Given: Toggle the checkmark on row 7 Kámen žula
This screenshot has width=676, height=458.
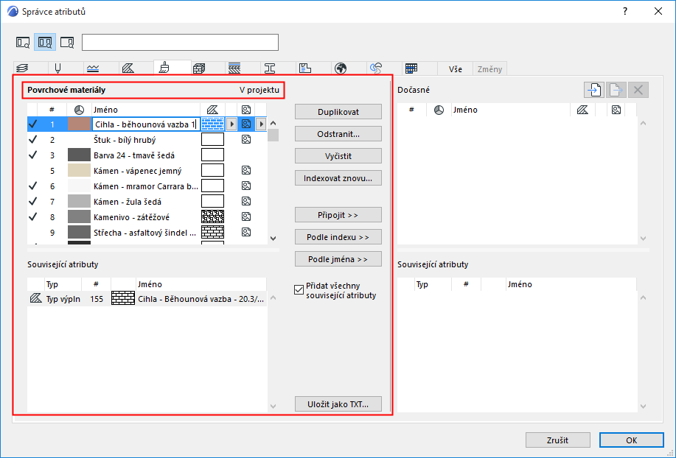Looking at the screenshot, I should click(32, 202).
